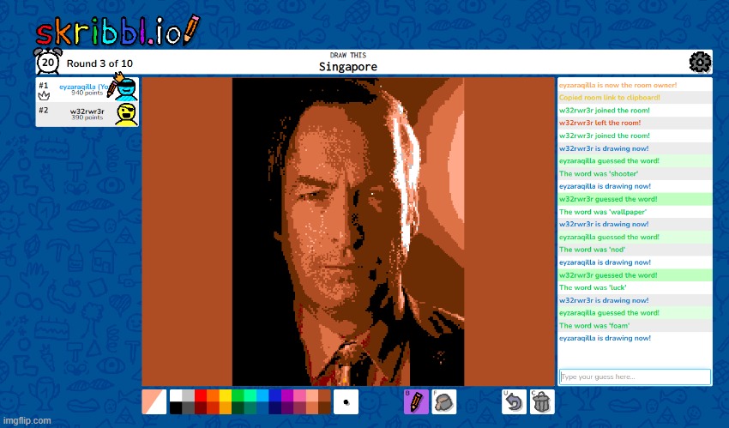Image resolution: width=729 pixels, height=428 pixels.
Task: Open the brush size selector dot
Action: point(346,401)
